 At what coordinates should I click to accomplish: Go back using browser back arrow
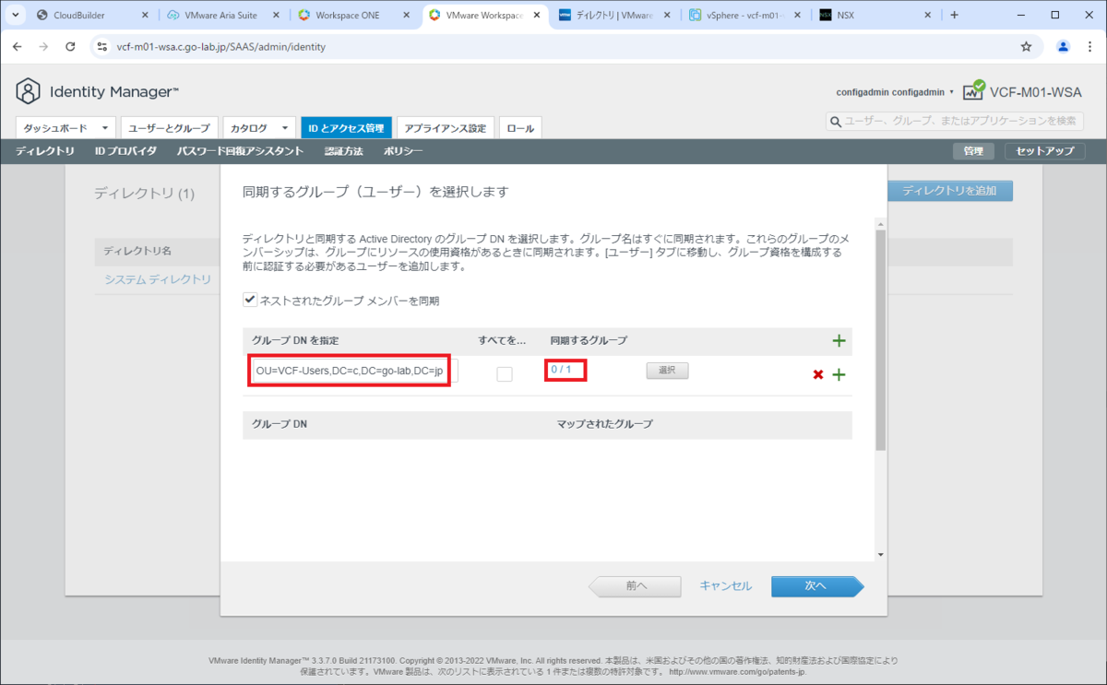click(x=17, y=46)
